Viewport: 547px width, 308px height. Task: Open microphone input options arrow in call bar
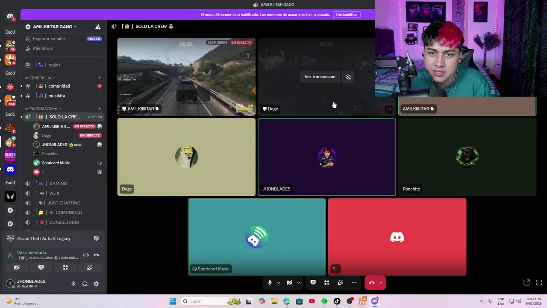[279, 283]
